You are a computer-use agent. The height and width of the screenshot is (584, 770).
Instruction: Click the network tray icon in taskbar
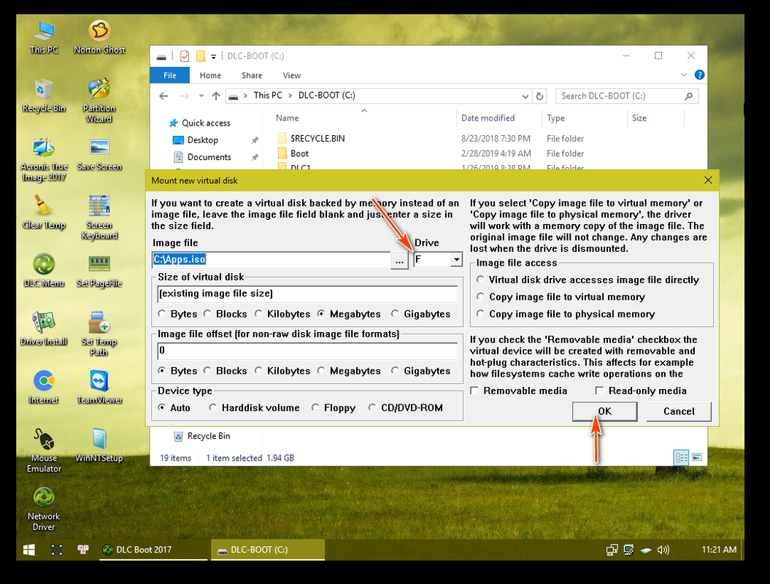[612, 550]
